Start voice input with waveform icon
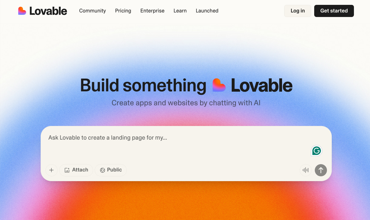 pos(306,170)
